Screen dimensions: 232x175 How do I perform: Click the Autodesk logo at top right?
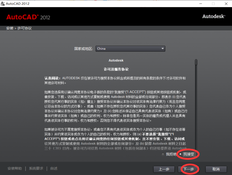[214, 16]
